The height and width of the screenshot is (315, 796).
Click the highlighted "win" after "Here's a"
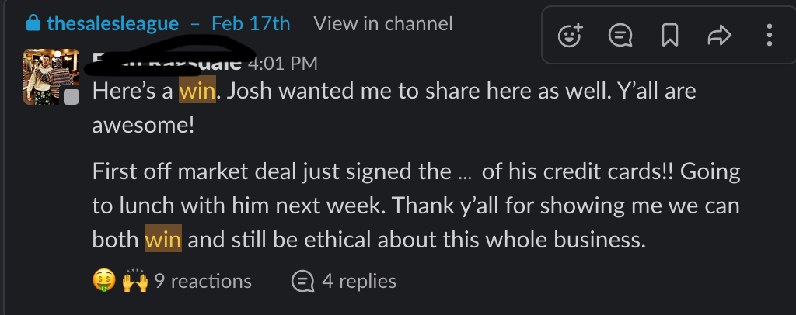pos(197,92)
